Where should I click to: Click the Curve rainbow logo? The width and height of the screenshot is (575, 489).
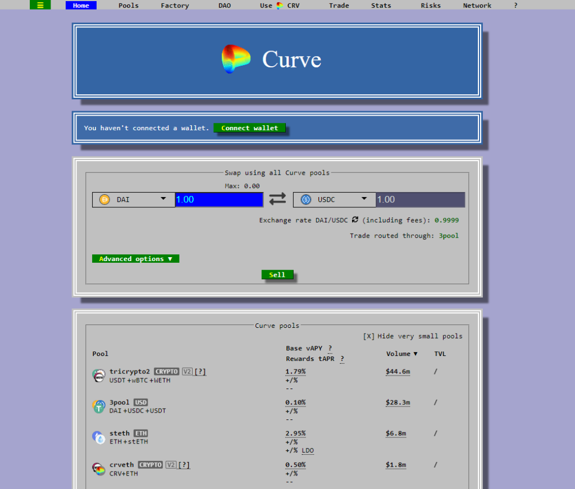[x=236, y=59]
